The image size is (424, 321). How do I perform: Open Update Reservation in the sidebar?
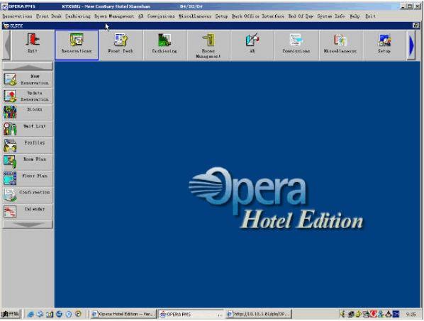coord(28,96)
